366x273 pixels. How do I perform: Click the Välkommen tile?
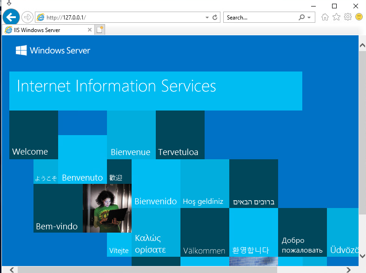(205, 233)
